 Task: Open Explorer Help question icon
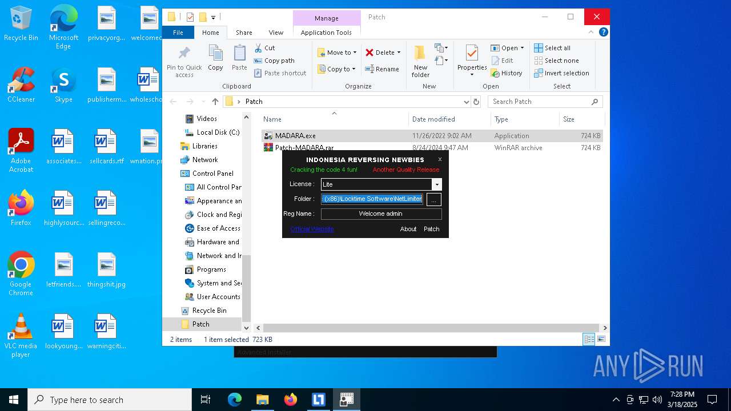(x=603, y=32)
